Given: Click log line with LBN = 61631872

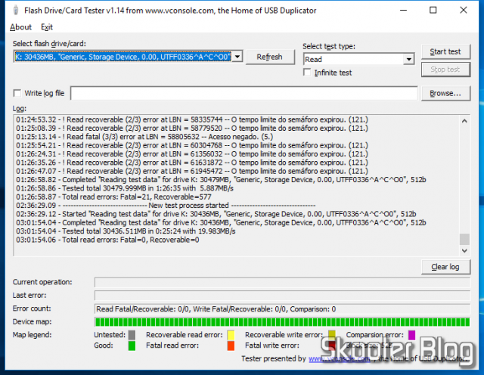Looking at the screenshot, I should coord(192,163).
